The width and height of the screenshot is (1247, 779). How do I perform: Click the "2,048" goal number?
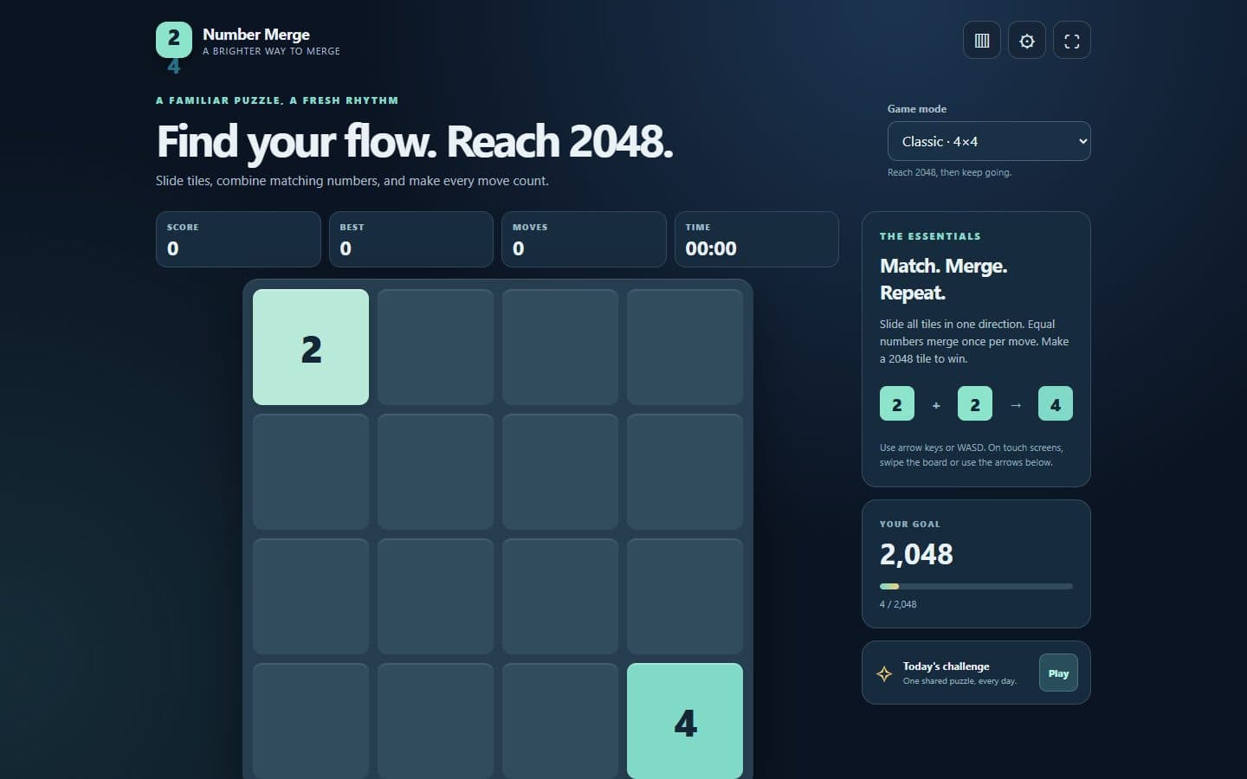click(916, 554)
